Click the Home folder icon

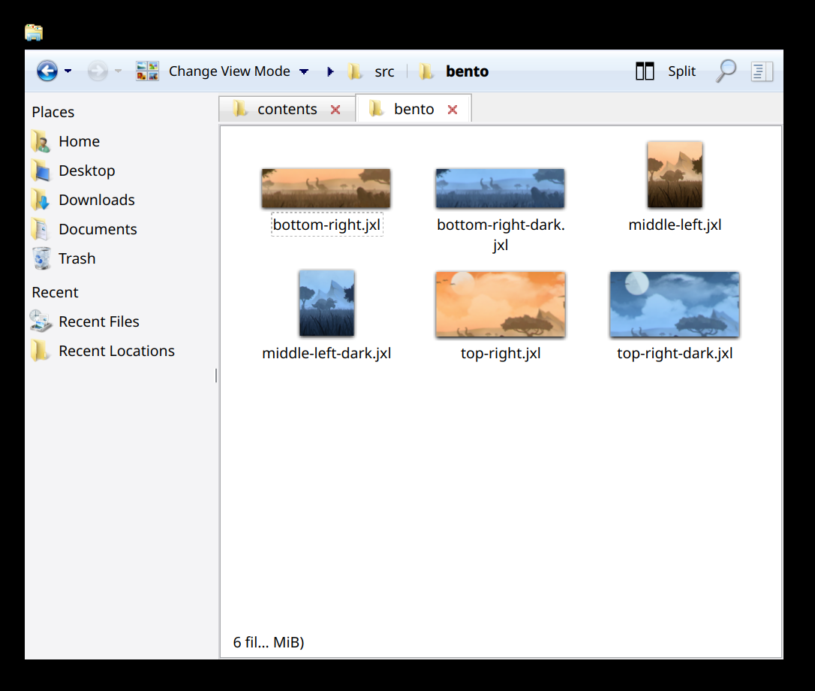pos(41,141)
